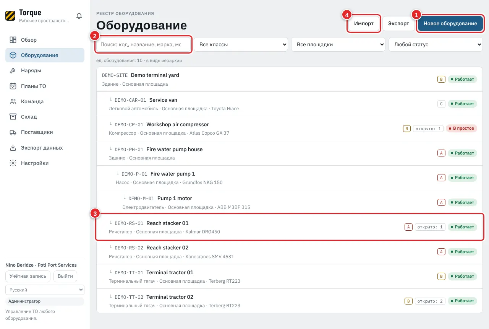
Task: Select Fire water pump house row
Action: [x=290, y=153]
